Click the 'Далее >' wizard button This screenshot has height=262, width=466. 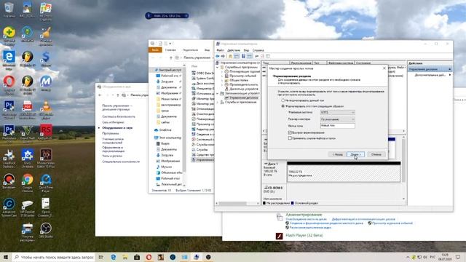point(355,154)
